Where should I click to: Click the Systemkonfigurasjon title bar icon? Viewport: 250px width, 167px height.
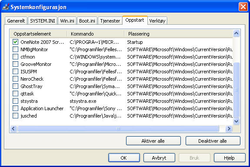point(6,7)
